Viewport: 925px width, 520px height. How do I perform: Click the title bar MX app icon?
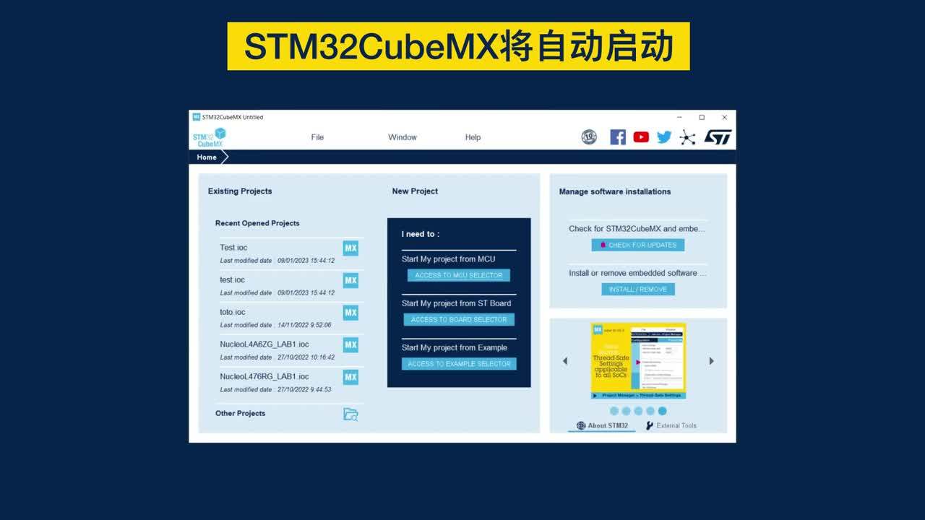click(196, 117)
